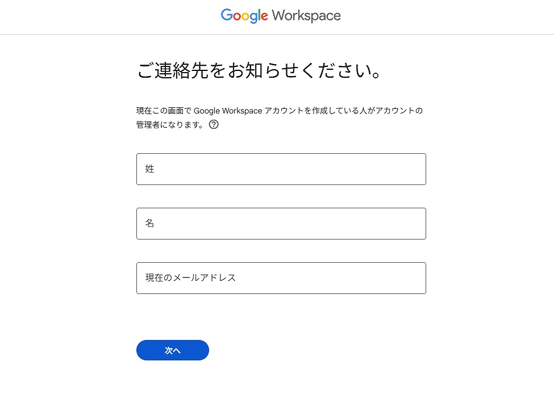Click the 管理者になります text line

point(169,125)
